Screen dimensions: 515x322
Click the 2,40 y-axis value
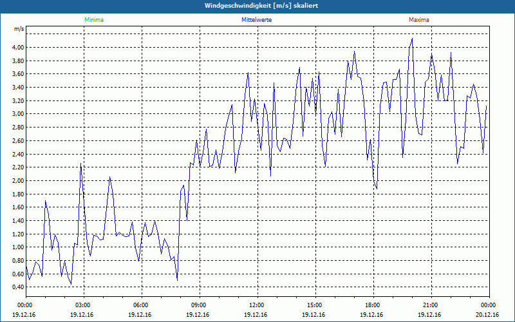[19, 154]
